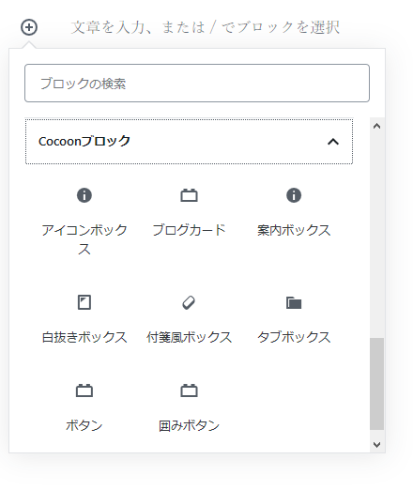
Task: Click the Cocoonブロック panel header
Action: tap(189, 142)
